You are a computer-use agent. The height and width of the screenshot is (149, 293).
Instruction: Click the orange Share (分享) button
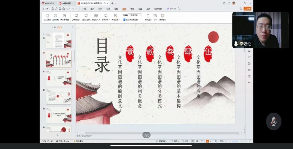247,9
